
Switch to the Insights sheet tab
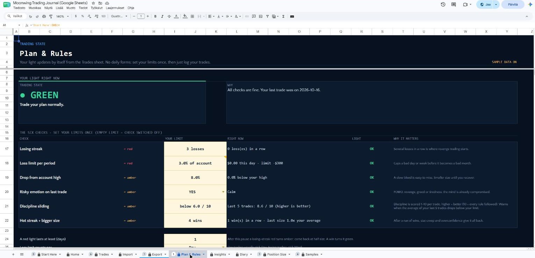(220, 255)
